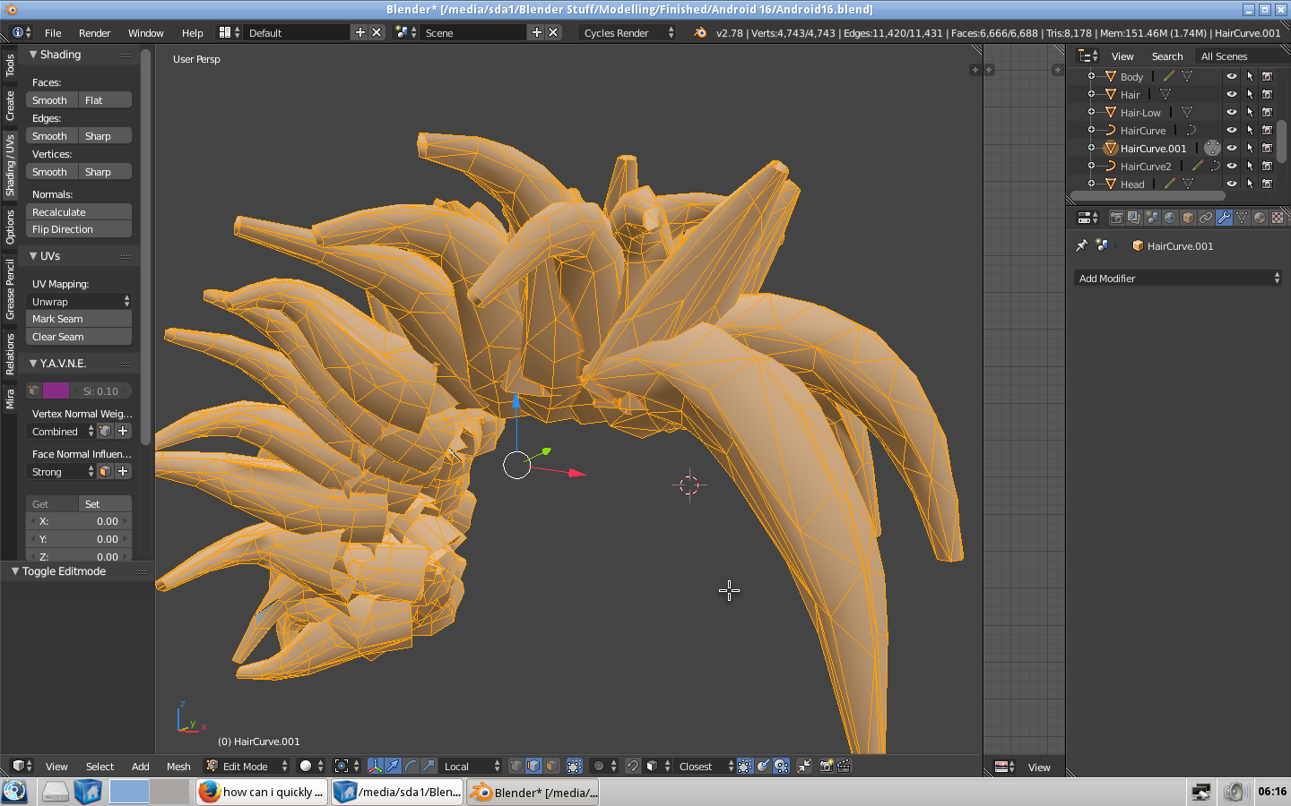Open the Local orientation dropdown
This screenshot has width=1291, height=806.
point(472,766)
